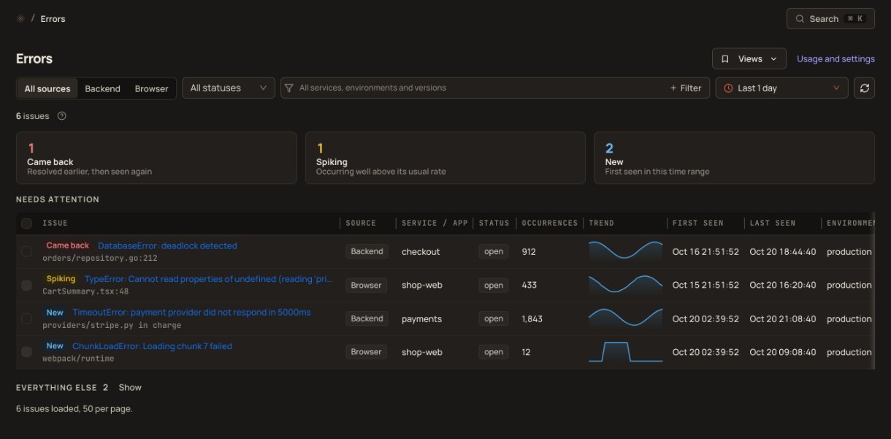Screen dimensions: 891x439
Task: Click the clock icon in Last 1 day
Action: [728, 88]
